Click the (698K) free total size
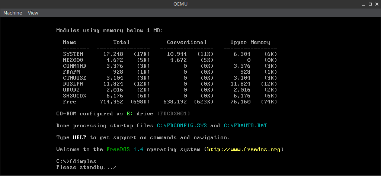381x176 pixels. [x=140, y=102]
